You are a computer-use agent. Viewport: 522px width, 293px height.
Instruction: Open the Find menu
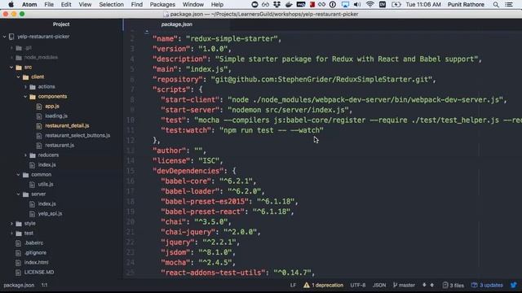coord(136,4)
